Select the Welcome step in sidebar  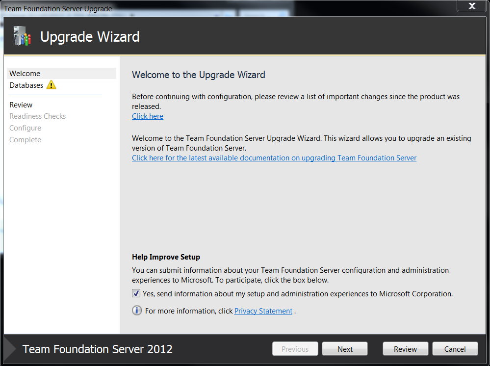coord(61,74)
